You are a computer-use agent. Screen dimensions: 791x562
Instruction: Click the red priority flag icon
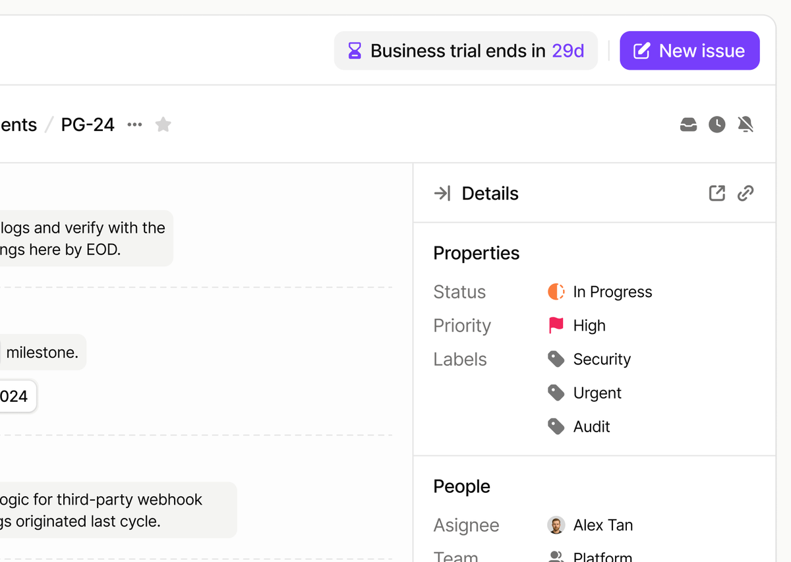click(x=556, y=325)
